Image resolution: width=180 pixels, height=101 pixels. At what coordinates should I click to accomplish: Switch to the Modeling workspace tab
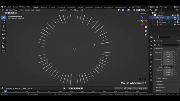pos(44,7)
